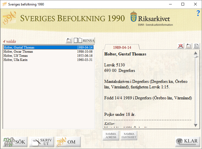Print using SKRIV UT button
The image size is (202, 149).
click(x=41, y=142)
